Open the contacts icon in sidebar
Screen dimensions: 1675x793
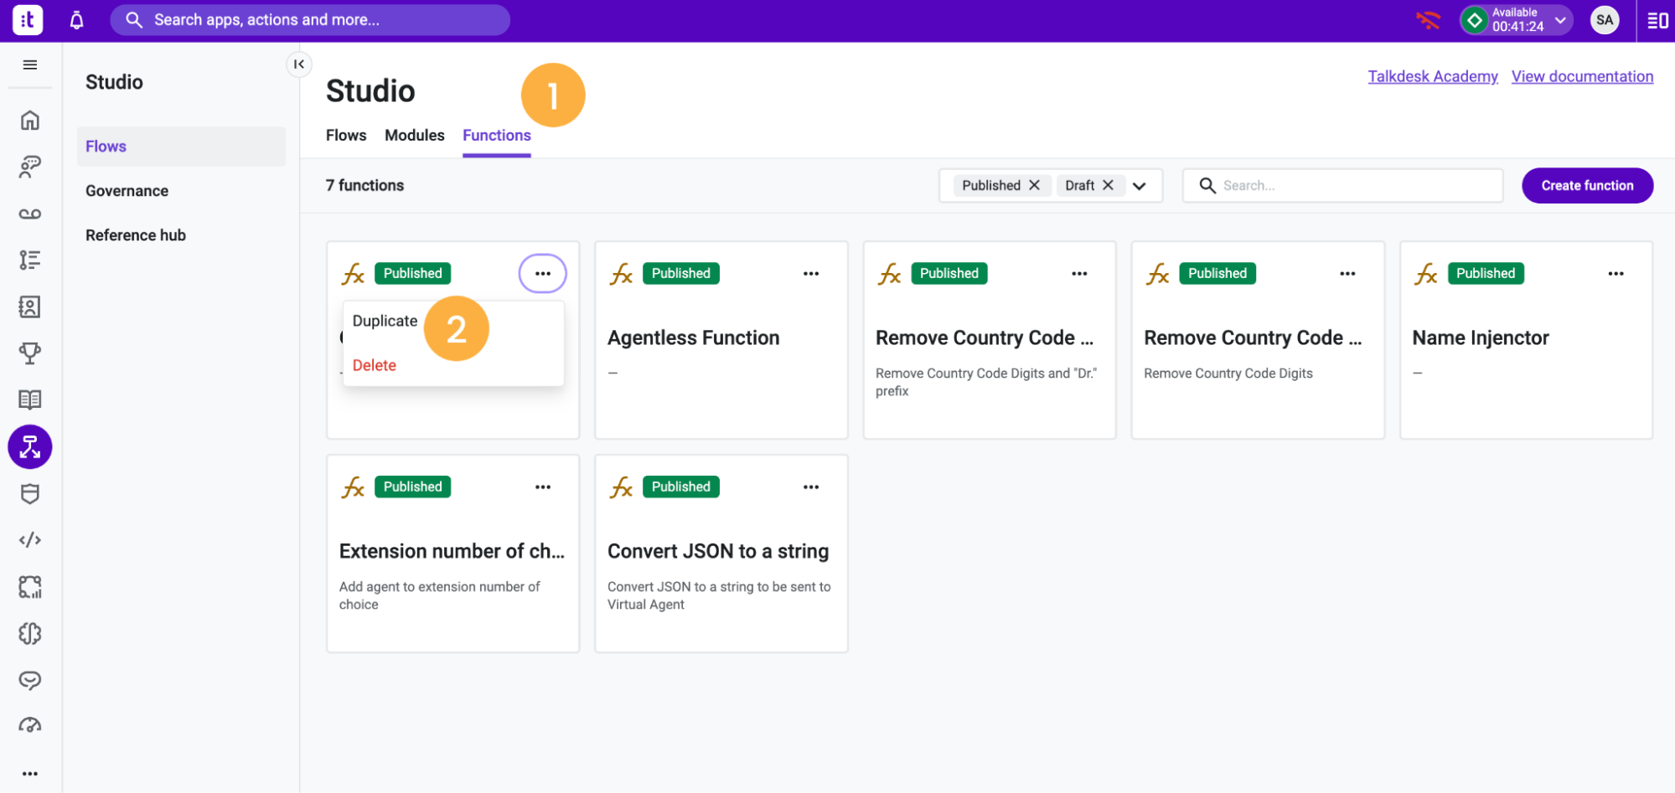[30, 307]
